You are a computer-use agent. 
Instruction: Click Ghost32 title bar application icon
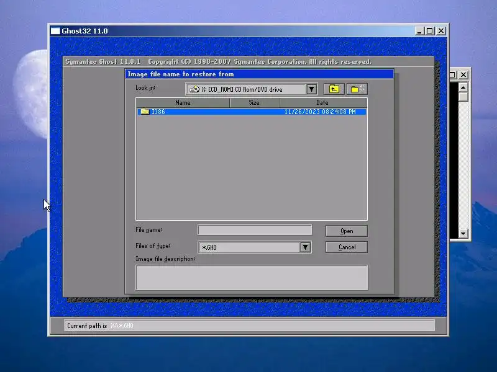55,31
